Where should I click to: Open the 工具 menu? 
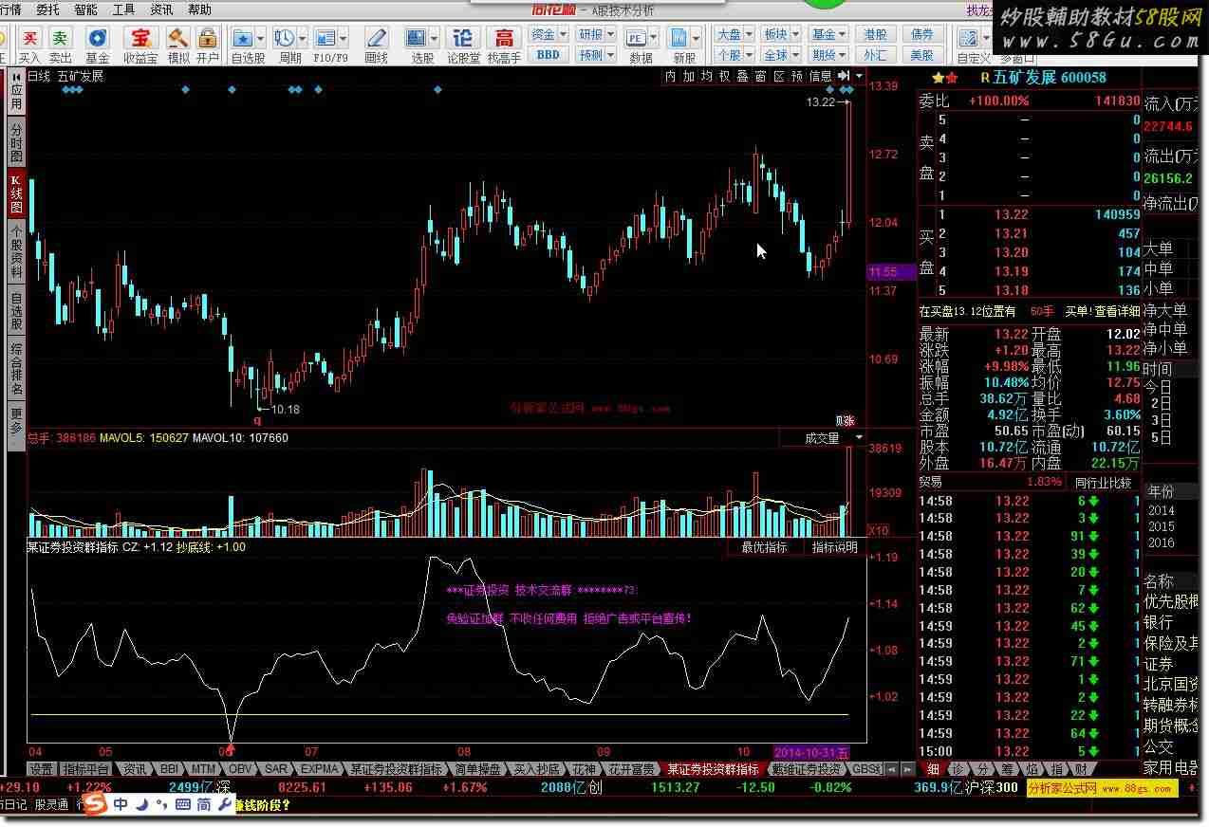123,9
